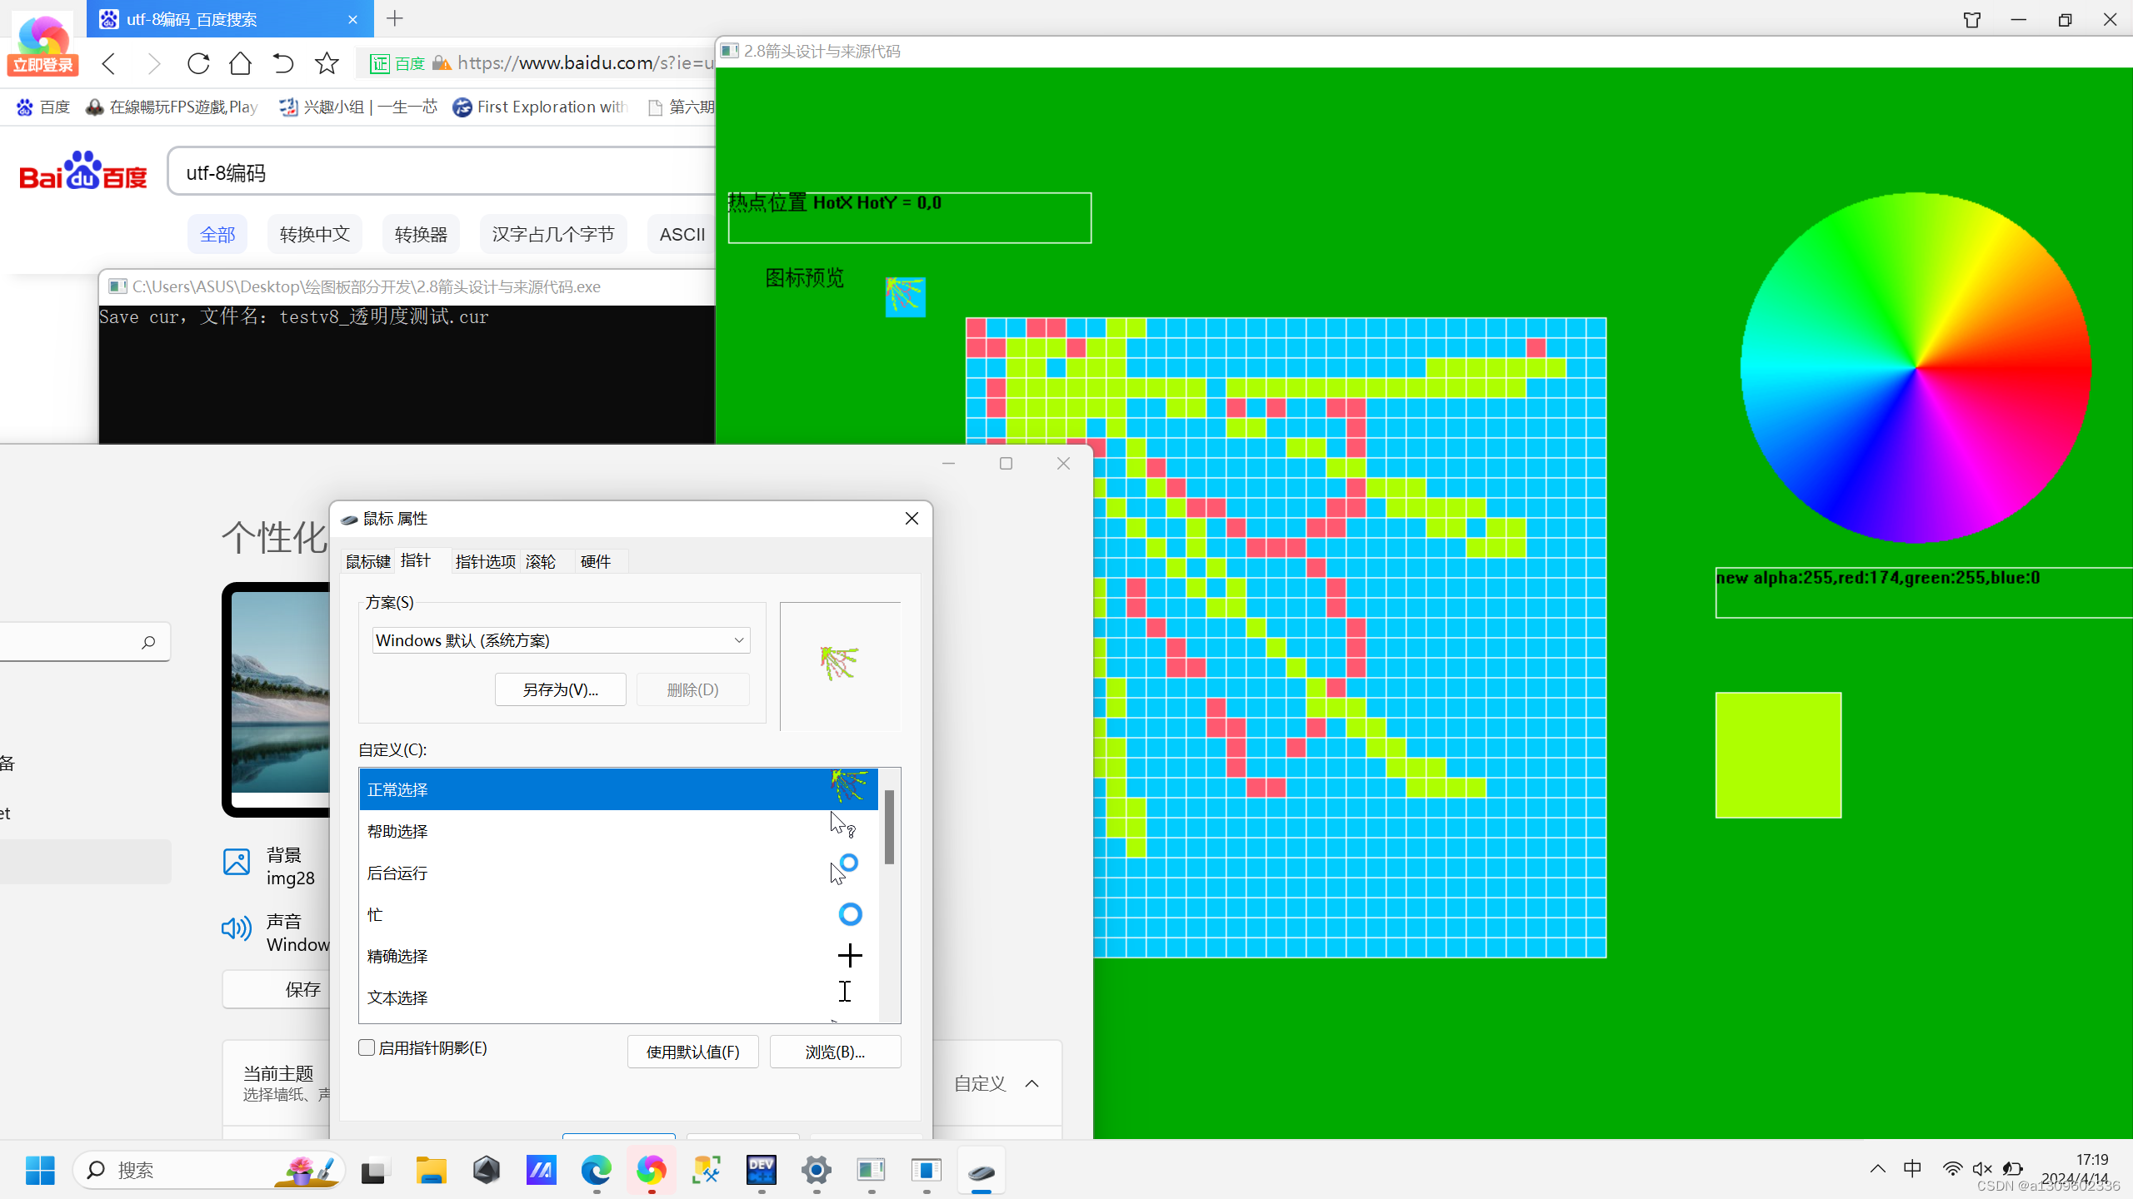
Task: Click the search magnifier in settings sidebar
Action: [x=148, y=642]
